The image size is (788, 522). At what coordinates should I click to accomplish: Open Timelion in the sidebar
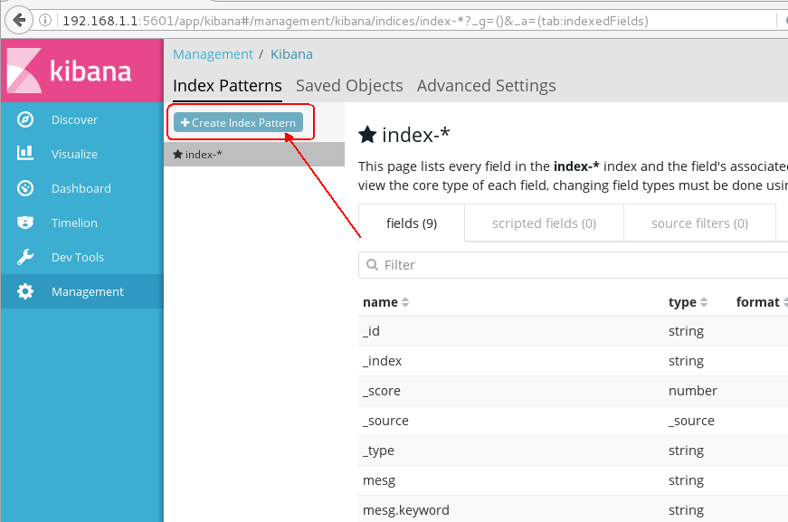pyautogui.click(x=82, y=223)
